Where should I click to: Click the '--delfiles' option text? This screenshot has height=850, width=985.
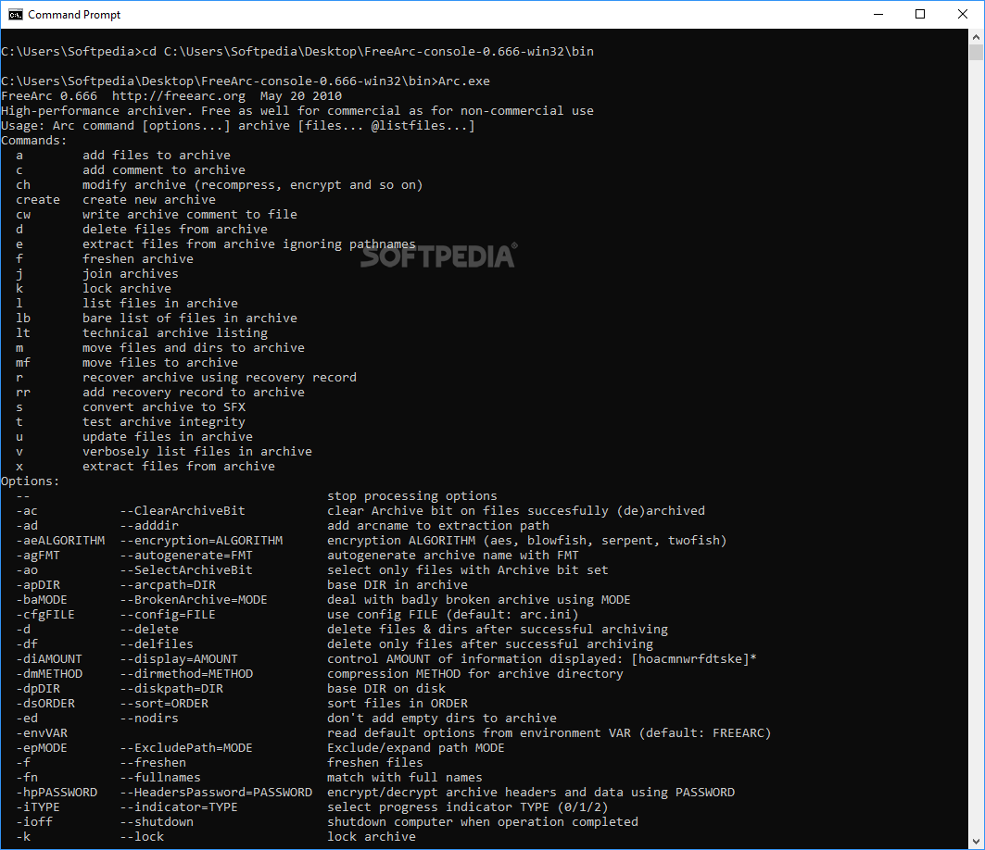[157, 644]
